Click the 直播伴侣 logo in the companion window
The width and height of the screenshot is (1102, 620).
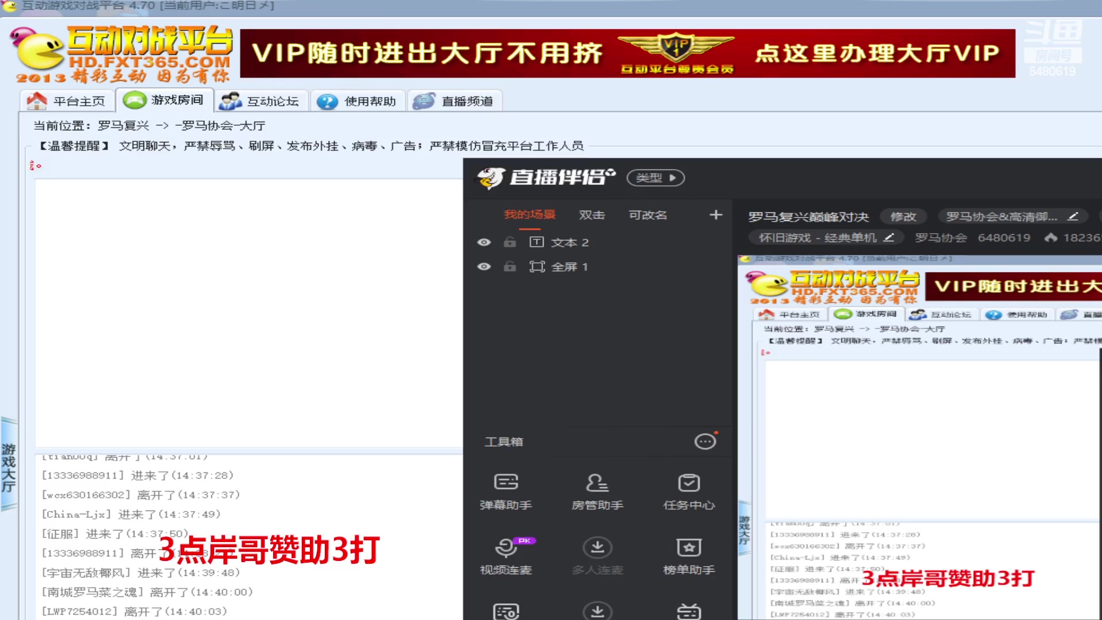(x=546, y=177)
